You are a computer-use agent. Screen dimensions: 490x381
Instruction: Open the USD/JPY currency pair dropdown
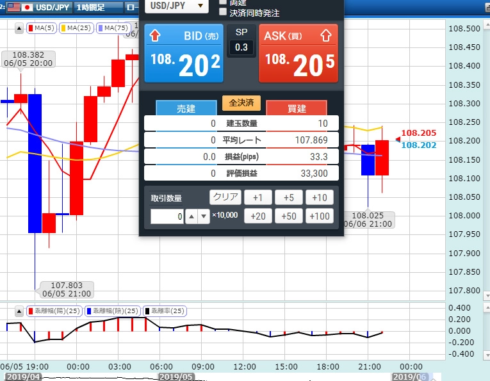coord(177,6)
